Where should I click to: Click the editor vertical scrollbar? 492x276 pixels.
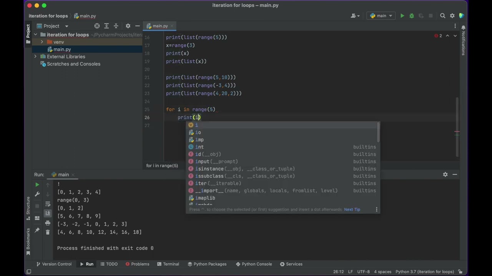tap(457, 127)
